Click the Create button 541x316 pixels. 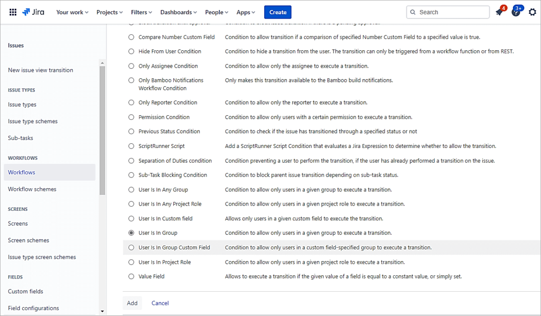277,12
